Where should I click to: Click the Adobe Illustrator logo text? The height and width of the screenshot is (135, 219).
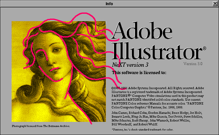point(159,41)
